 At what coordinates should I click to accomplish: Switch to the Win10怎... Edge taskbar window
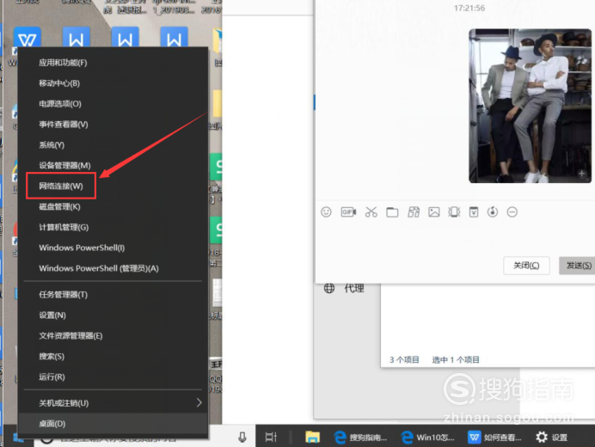point(427,438)
